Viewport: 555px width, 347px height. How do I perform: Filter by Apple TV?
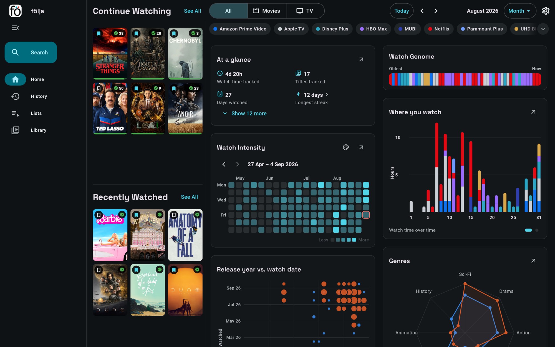[x=291, y=29]
